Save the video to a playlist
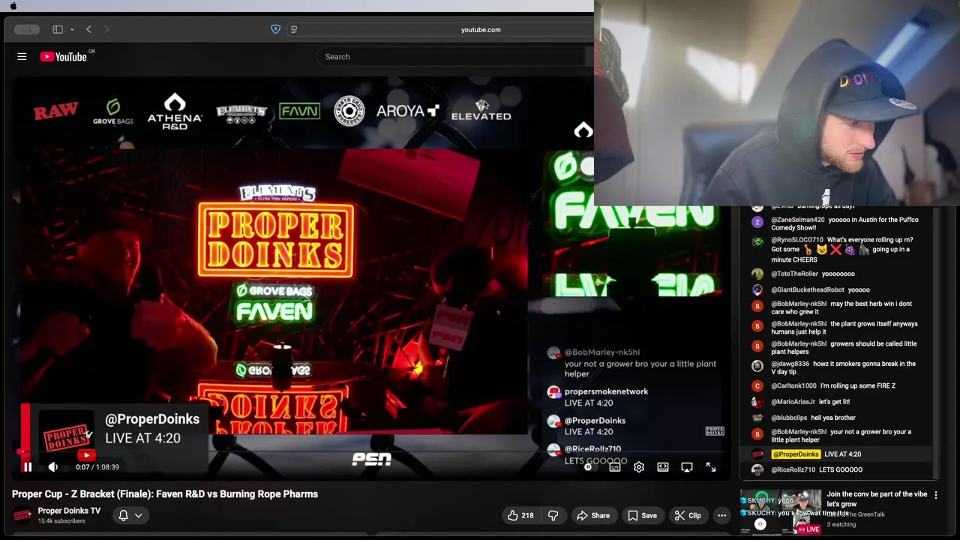 pos(642,515)
